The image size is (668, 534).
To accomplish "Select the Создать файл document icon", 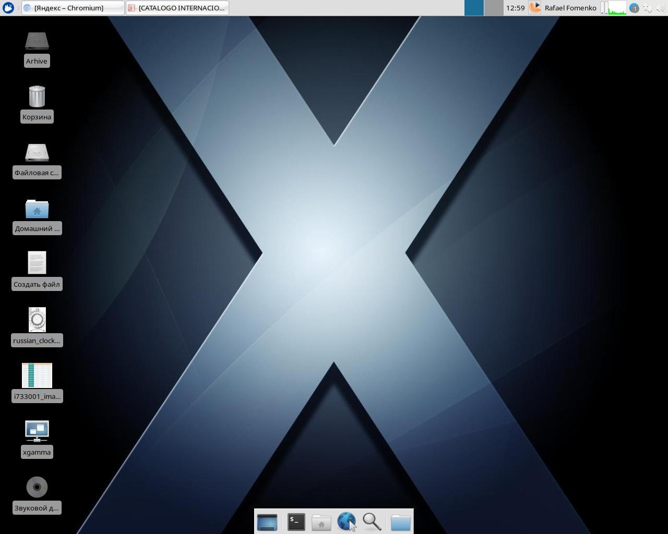I will [37, 263].
